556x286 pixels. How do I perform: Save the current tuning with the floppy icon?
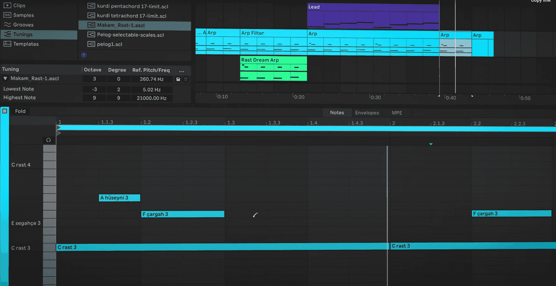coord(178,79)
